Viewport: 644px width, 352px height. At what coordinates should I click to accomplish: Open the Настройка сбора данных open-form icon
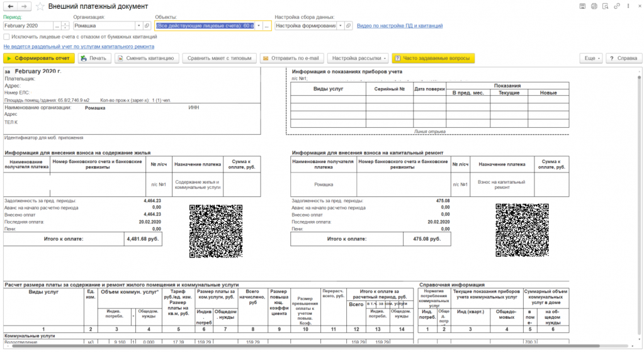(348, 25)
